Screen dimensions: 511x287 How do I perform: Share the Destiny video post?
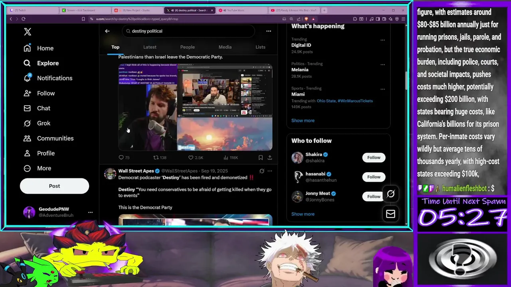click(270, 157)
